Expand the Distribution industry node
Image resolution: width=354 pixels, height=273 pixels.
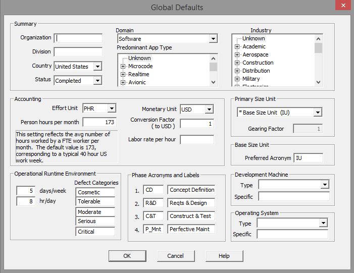tap(237, 71)
